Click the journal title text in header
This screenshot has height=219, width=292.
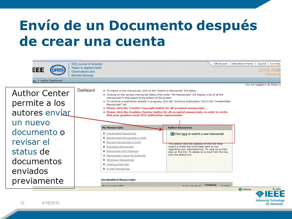[87, 70]
